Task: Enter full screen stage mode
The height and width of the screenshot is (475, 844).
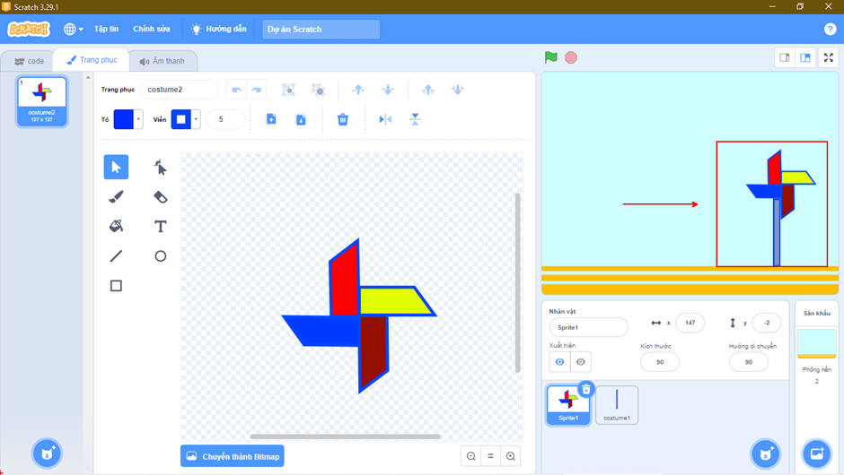Action: [x=829, y=57]
